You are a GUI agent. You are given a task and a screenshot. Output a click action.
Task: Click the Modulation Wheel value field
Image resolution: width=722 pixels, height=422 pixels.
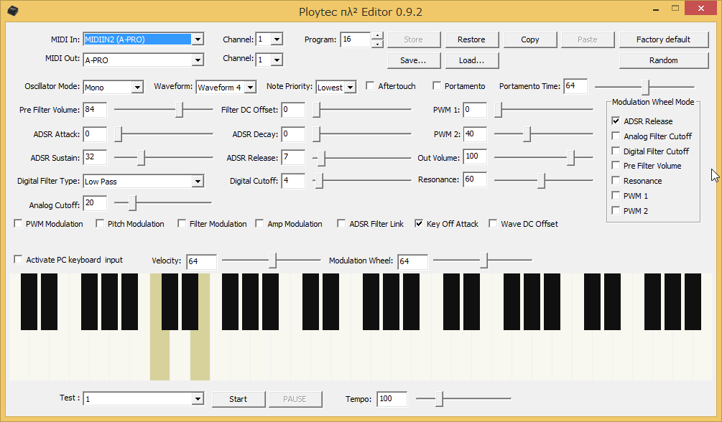coord(412,261)
